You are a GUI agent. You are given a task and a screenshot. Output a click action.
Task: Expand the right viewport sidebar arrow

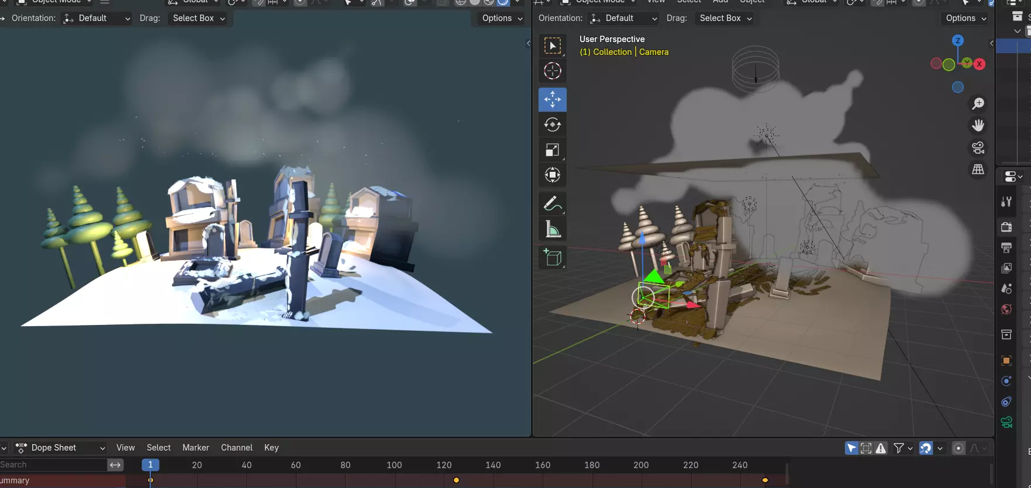[x=991, y=43]
